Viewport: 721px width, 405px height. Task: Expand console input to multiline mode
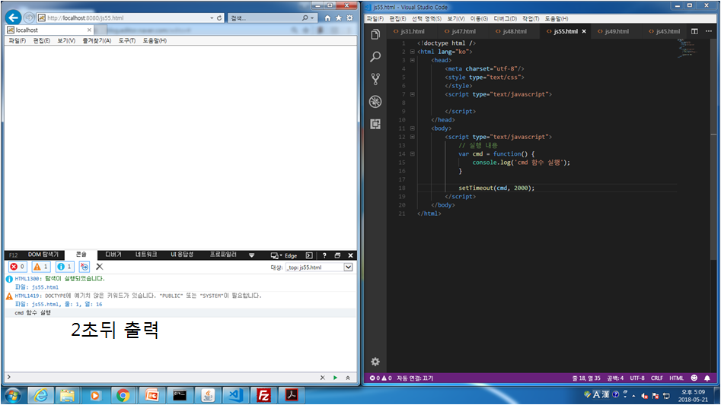pos(348,378)
